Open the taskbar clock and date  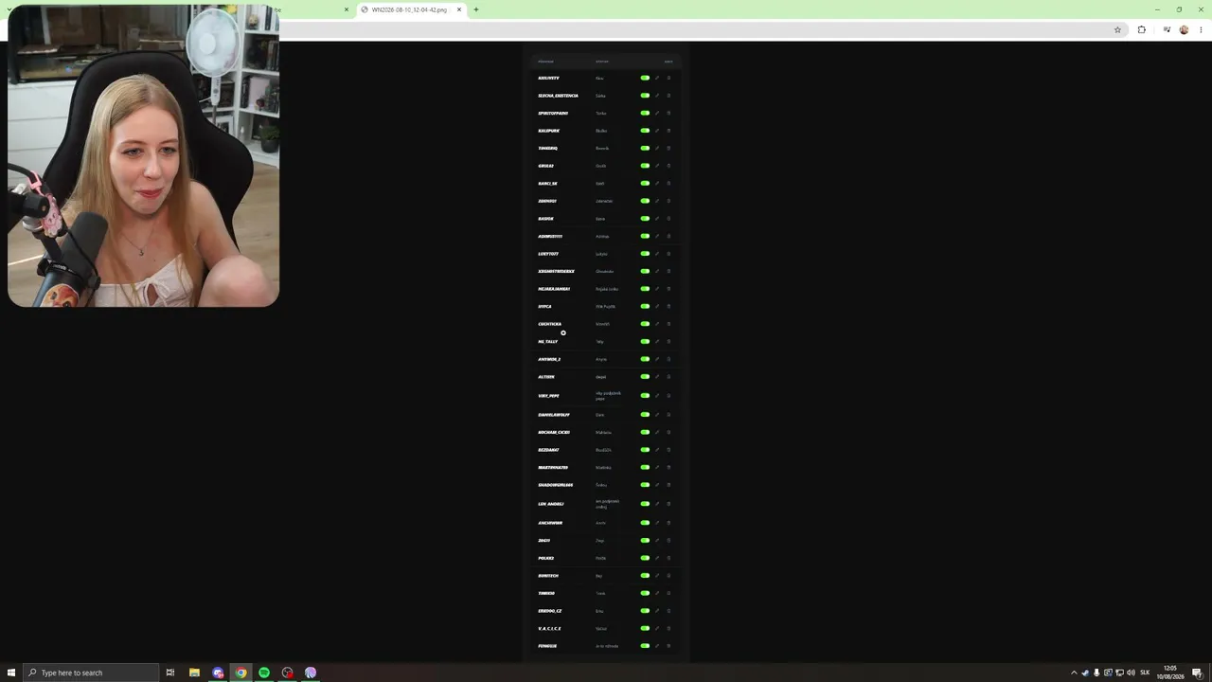click(x=1170, y=673)
